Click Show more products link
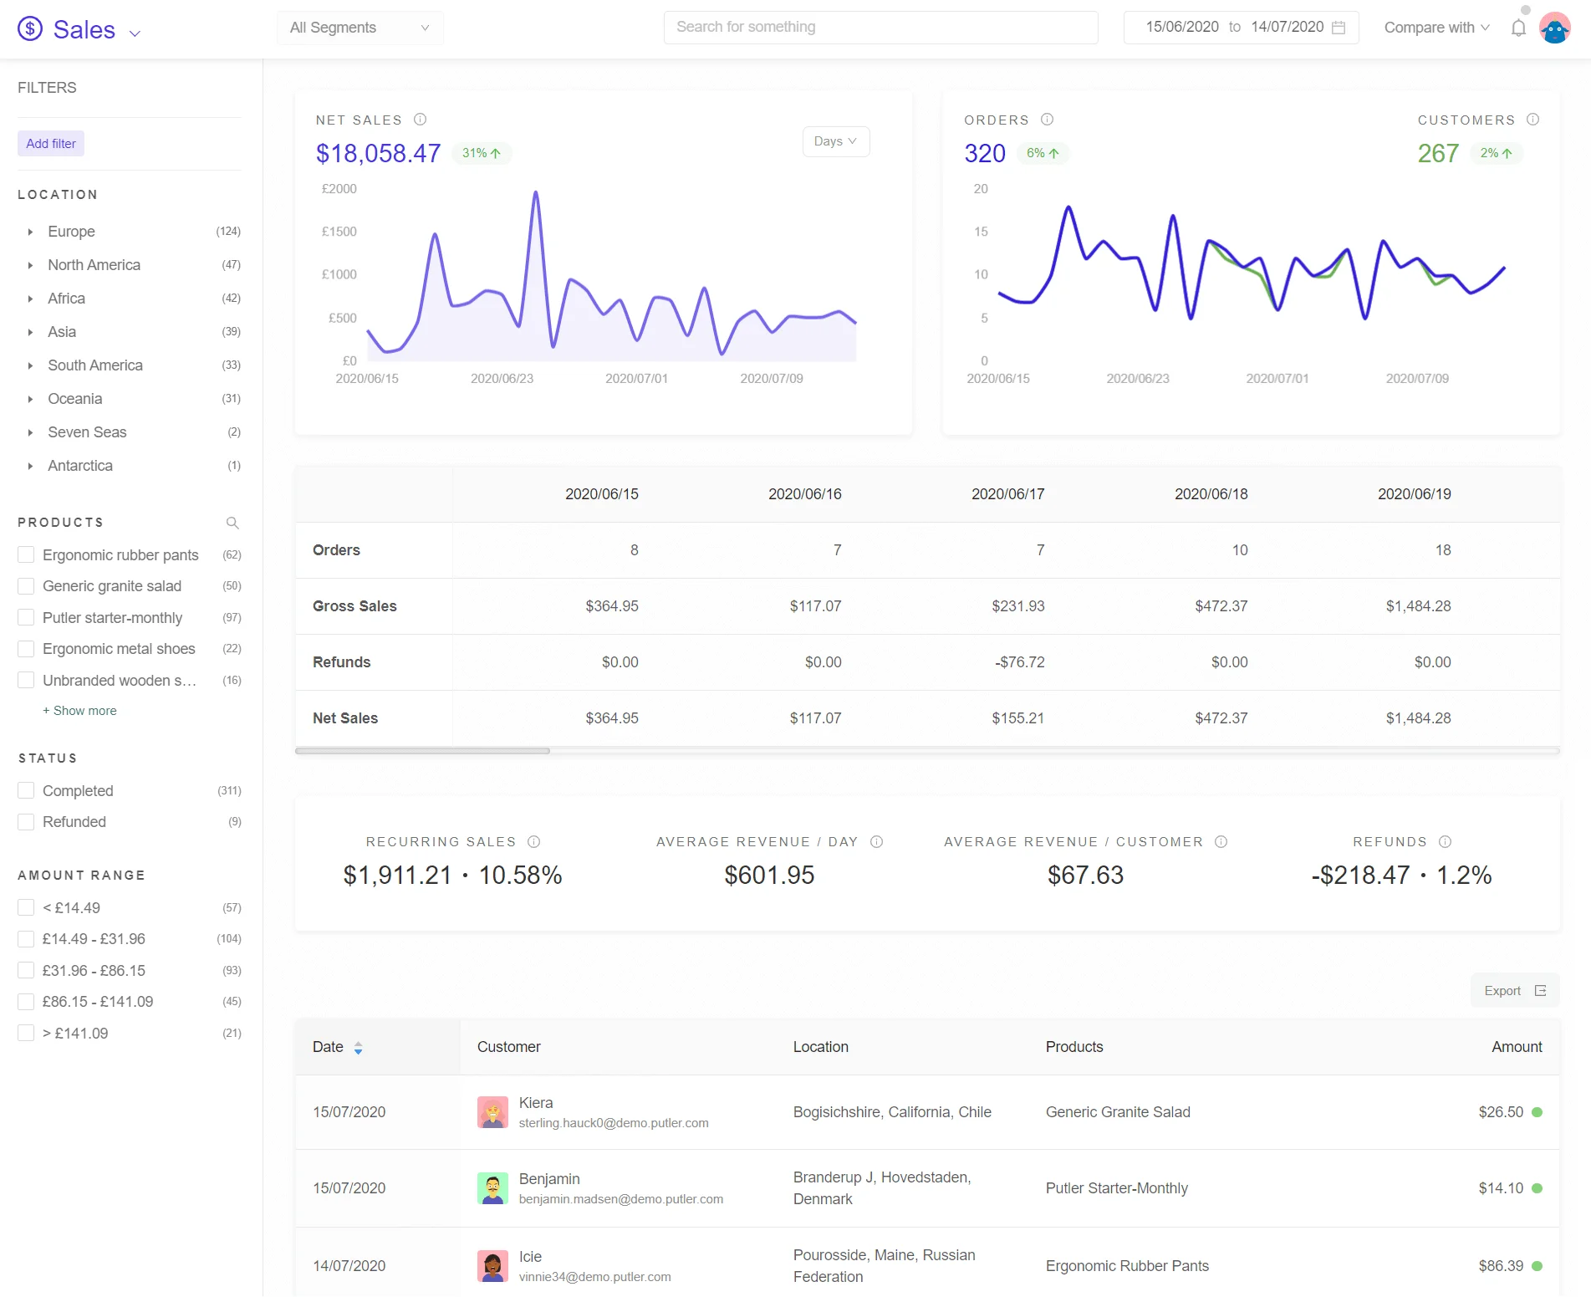1591x1297 pixels. [79, 711]
